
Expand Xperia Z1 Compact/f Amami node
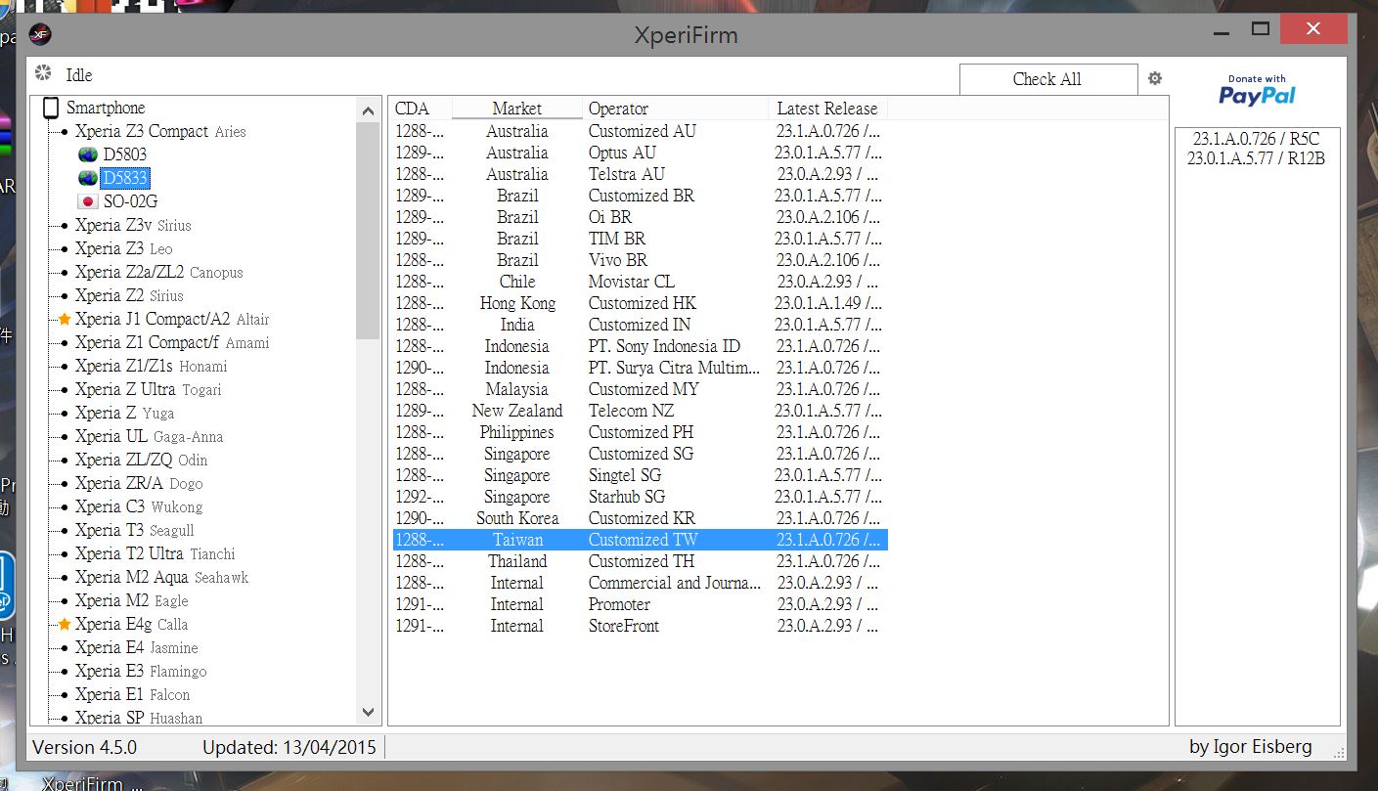coord(65,343)
